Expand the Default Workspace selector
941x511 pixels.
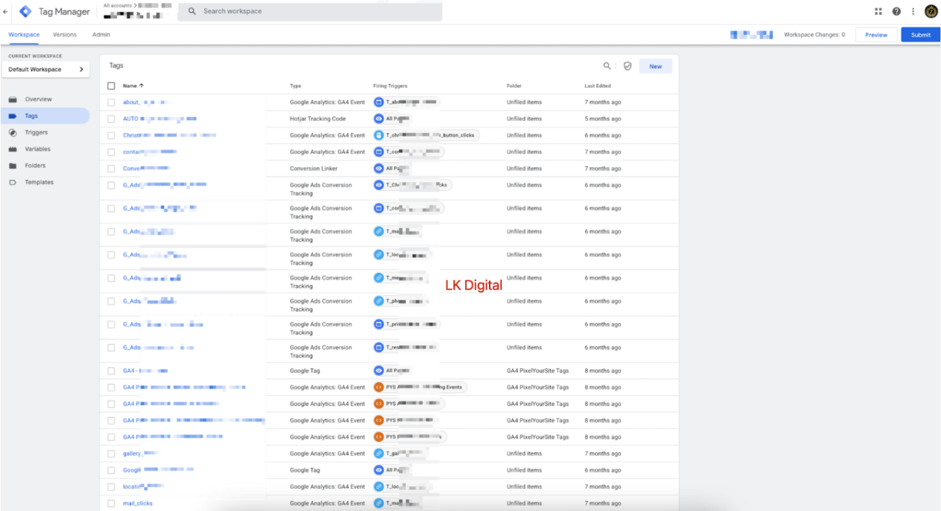coord(46,70)
